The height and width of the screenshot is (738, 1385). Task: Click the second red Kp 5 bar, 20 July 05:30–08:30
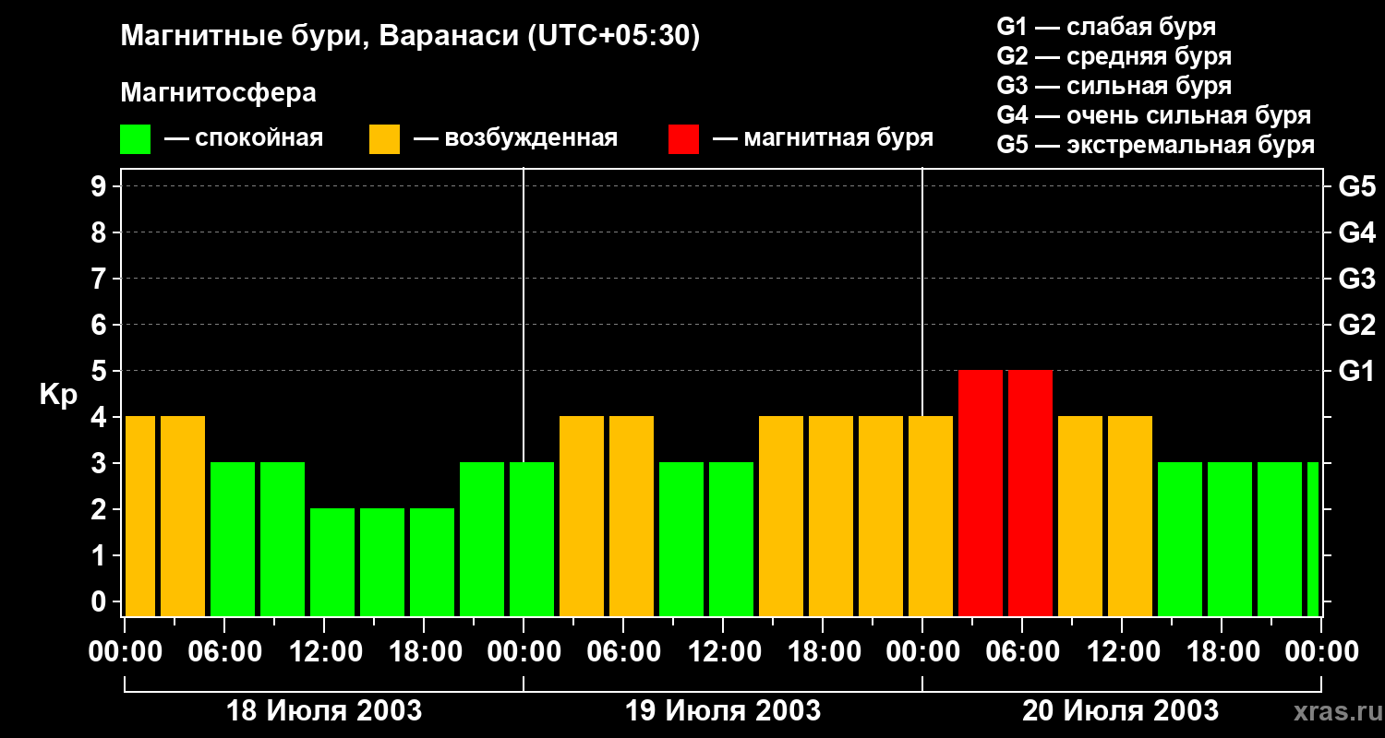click(x=1030, y=493)
